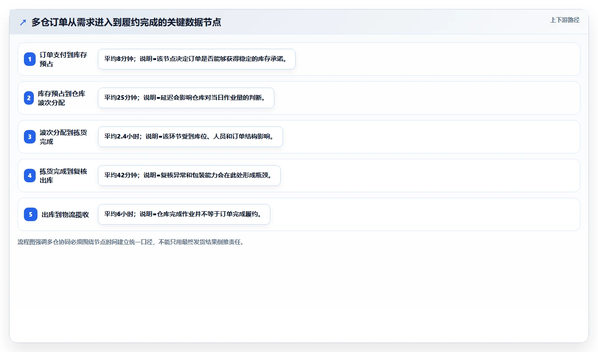Select step badge number 1
Screen dimensions: 598x352
[x=30, y=59]
